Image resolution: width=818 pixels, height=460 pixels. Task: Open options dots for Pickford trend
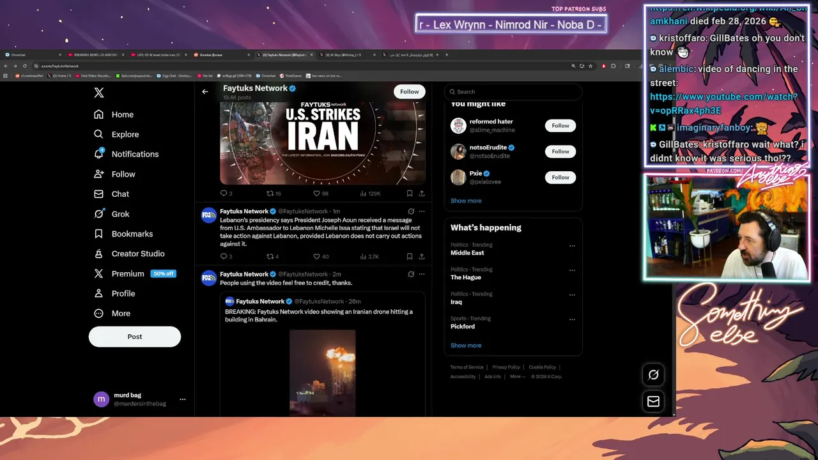[572, 319]
